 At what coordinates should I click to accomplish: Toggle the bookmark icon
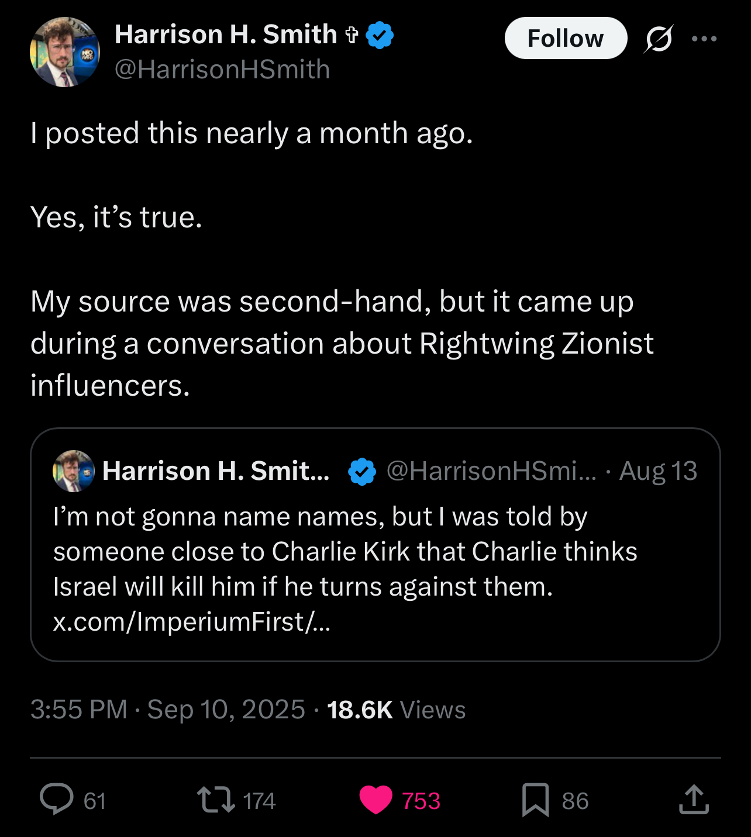pyautogui.click(x=535, y=800)
